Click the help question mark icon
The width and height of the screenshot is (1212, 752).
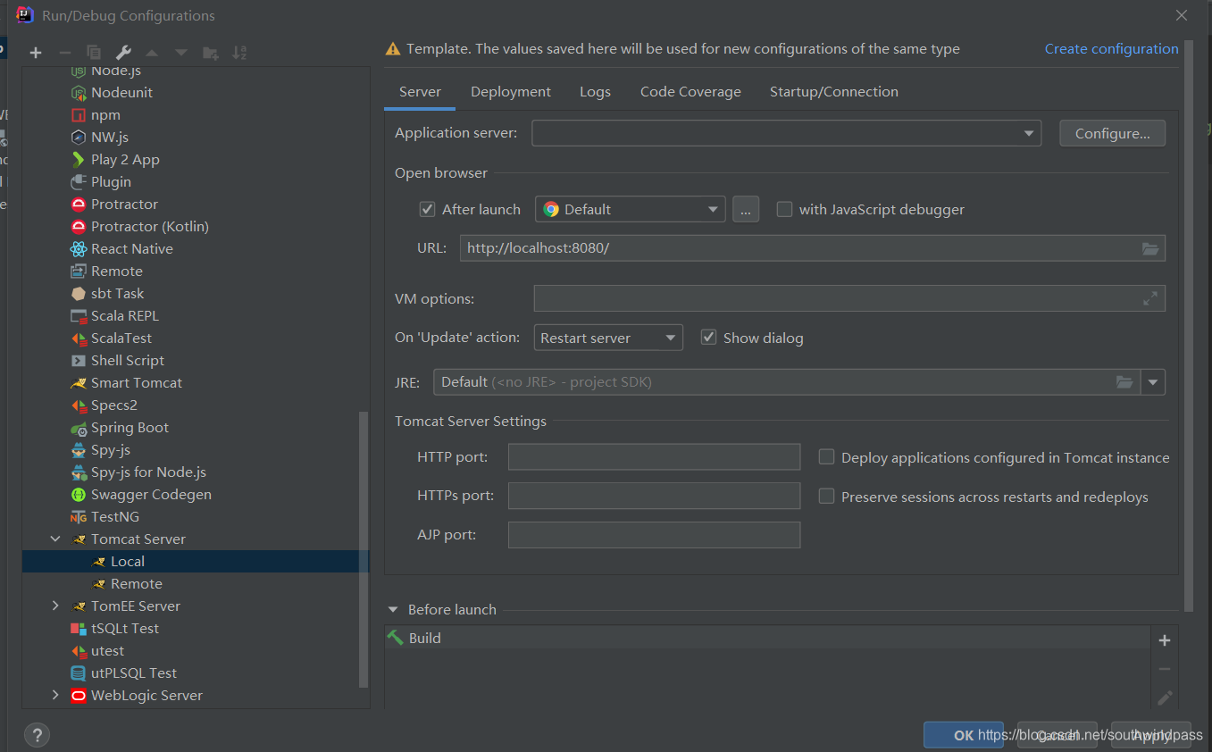click(x=37, y=735)
